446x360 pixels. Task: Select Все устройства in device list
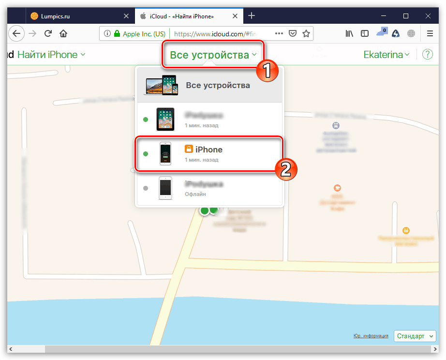(x=210, y=85)
